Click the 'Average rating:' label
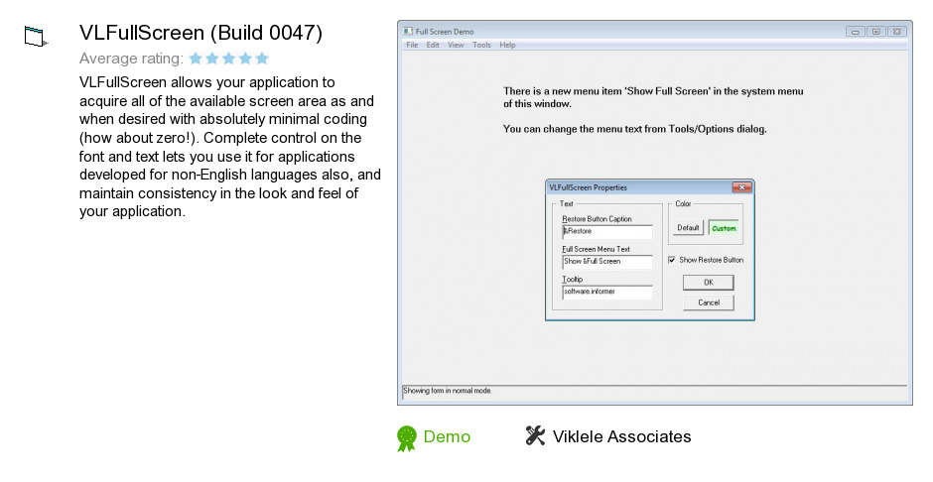This screenshot has width=933, height=482. click(131, 59)
